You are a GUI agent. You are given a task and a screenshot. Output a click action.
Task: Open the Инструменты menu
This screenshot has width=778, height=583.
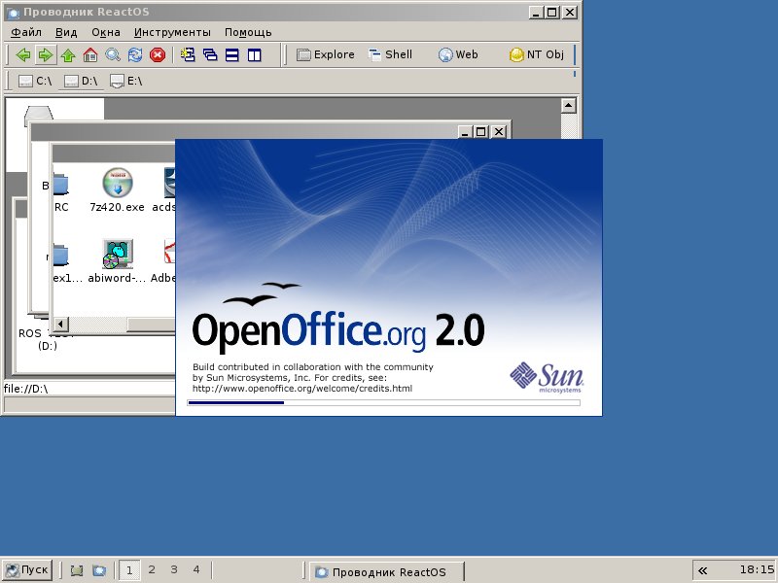coord(172,32)
